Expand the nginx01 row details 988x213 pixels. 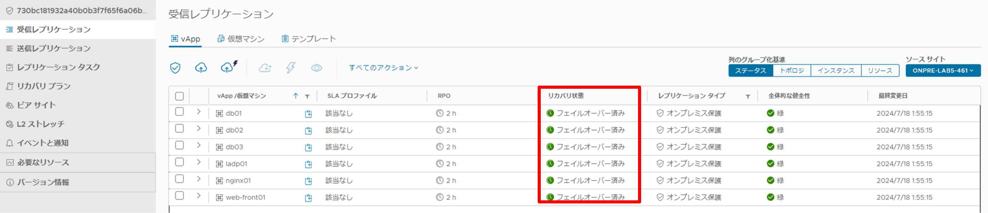[x=199, y=180]
